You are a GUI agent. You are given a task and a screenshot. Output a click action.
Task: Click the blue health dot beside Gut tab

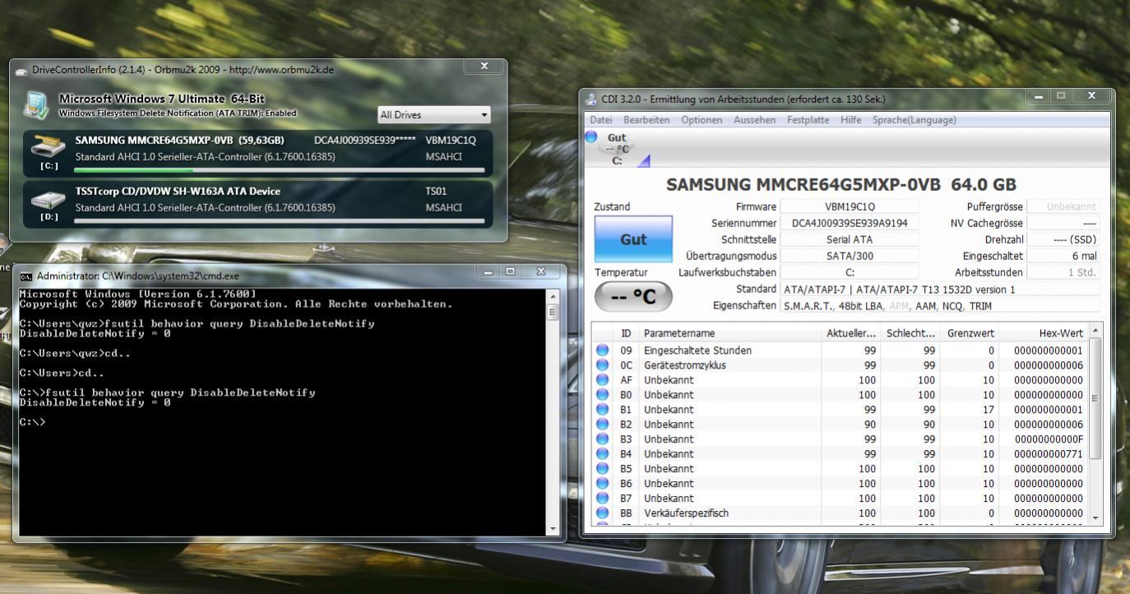pyautogui.click(x=591, y=137)
